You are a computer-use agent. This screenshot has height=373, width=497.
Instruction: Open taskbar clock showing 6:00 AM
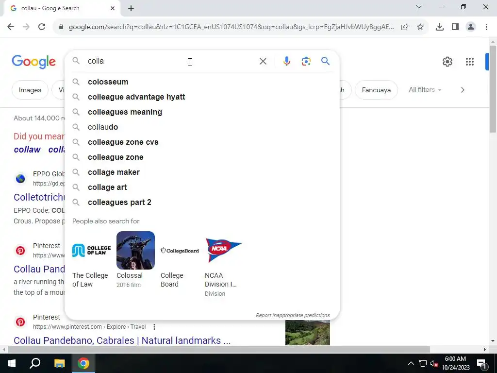pos(455,363)
